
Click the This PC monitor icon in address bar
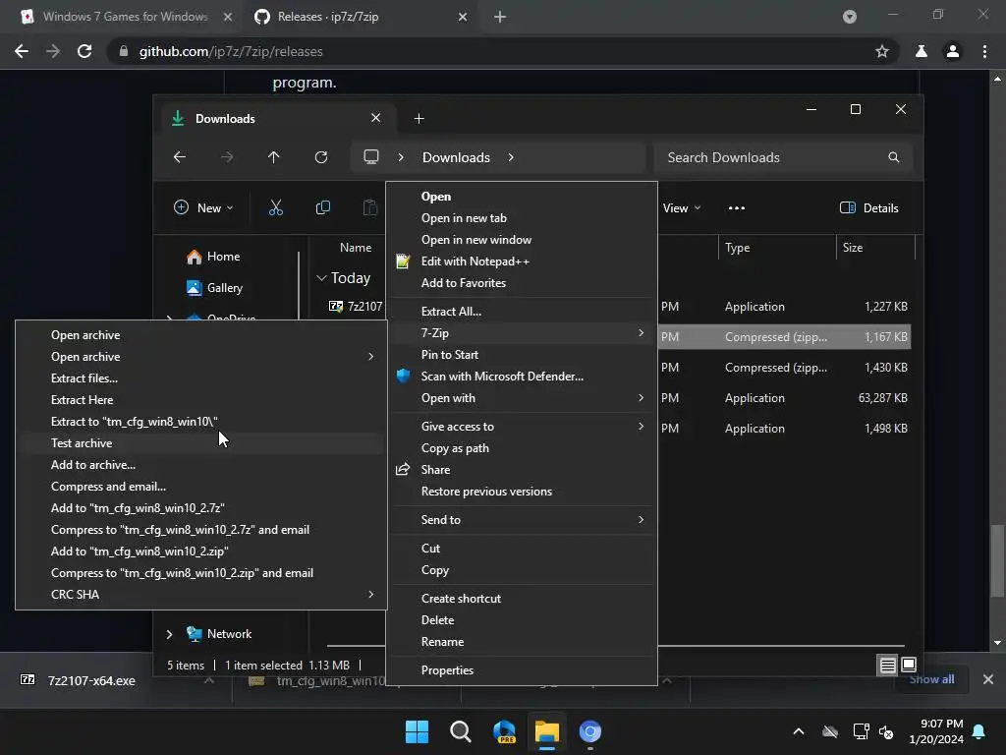coord(370,157)
